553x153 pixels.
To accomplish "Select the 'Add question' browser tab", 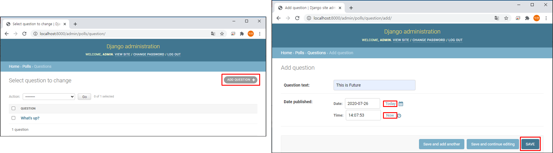I will point(310,8).
